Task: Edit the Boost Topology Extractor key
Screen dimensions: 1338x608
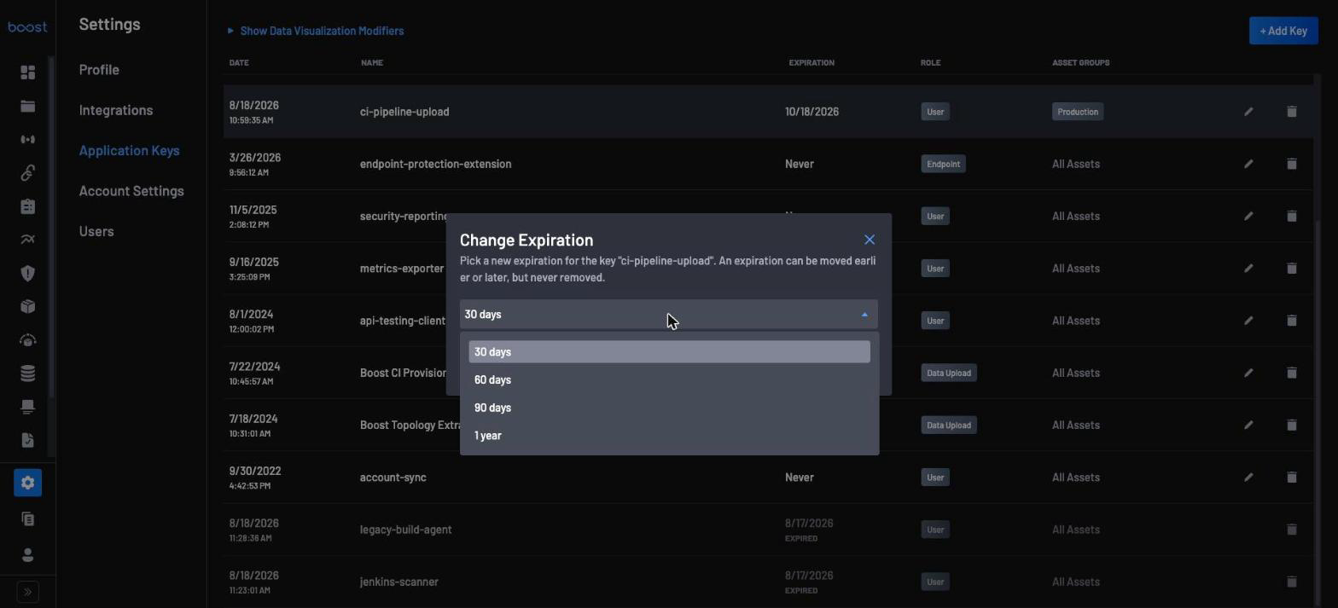Action: point(1248,425)
